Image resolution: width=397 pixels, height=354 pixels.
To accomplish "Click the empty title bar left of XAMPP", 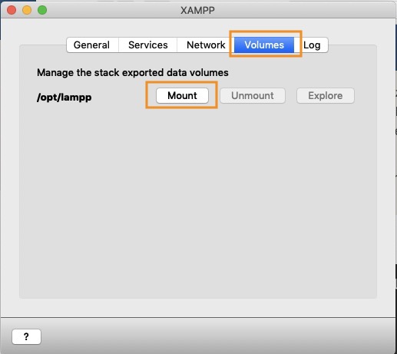I will [x=113, y=10].
